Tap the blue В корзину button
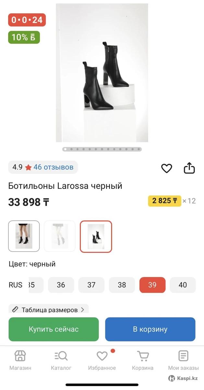The width and height of the screenshot is (204, 390). (x=150, y=329)
